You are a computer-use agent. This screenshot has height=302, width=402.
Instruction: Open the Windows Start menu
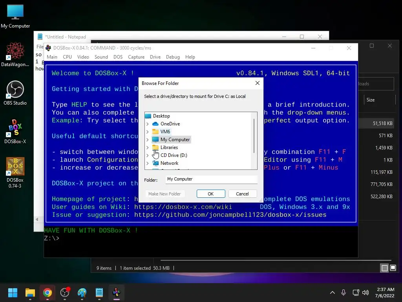13,293
